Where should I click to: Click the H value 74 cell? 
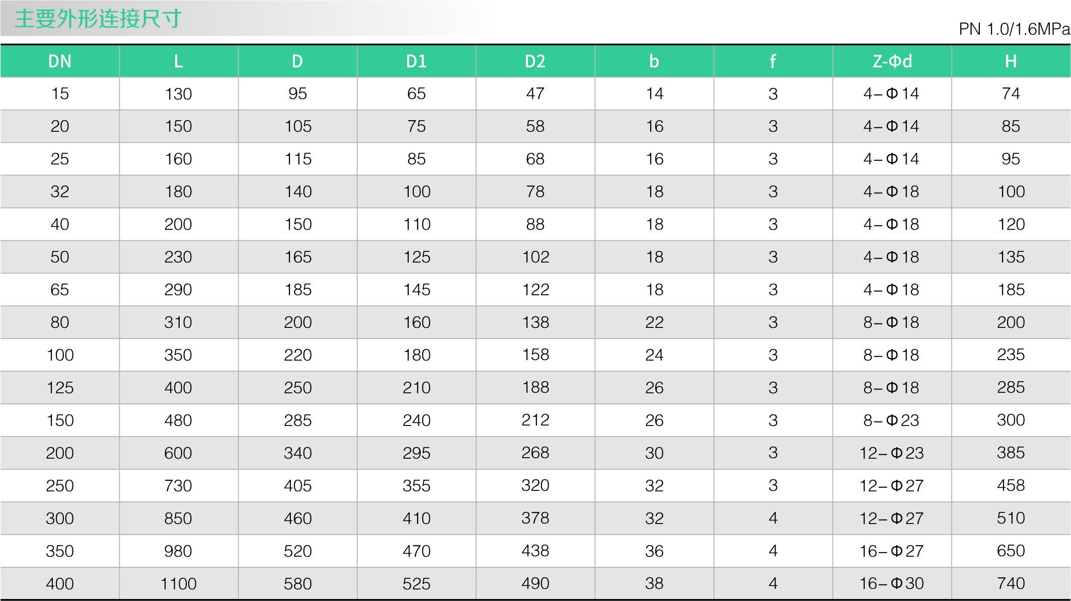[1011, 94]
